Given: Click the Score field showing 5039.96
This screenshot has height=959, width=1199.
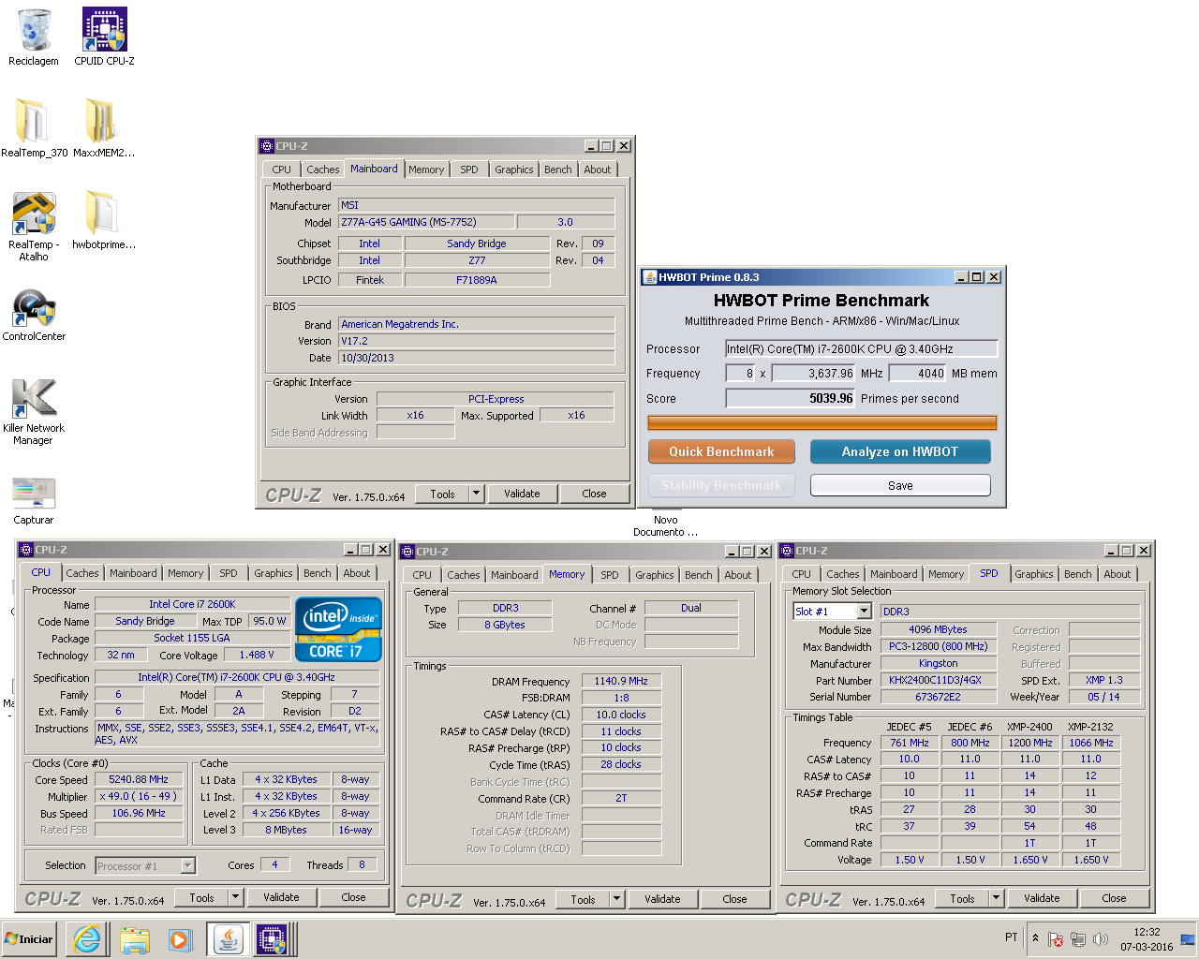Looking at the screenshot, I should click(792, 398).
